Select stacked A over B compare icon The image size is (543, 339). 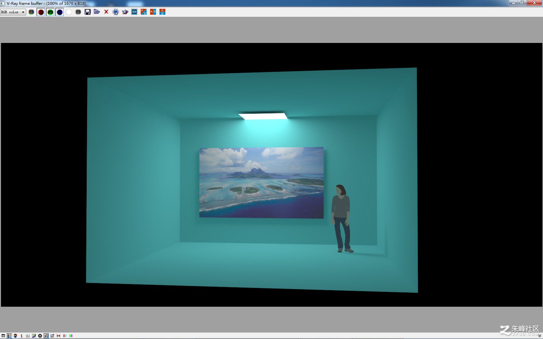(162, 12)
